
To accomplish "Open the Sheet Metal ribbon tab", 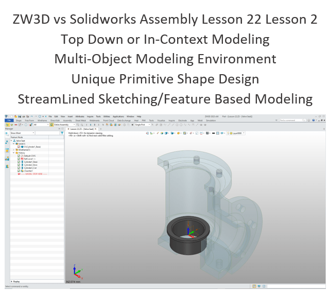I will [x=80, y=121].
